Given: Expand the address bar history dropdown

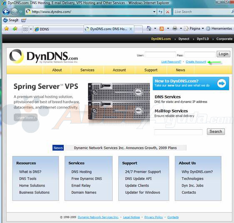Looking at the screenshot, I should coord(154,12).
